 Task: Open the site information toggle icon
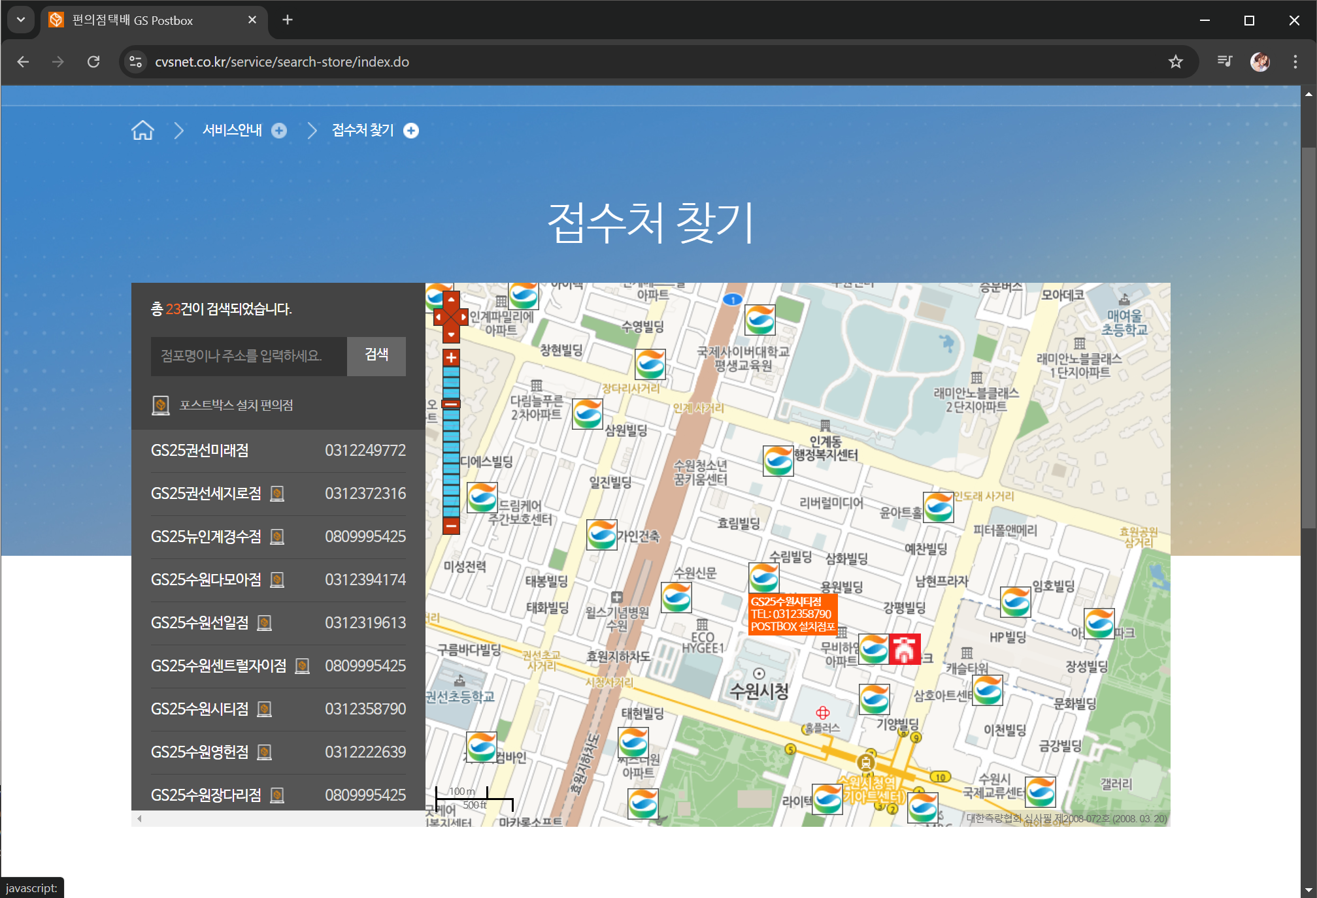pos(136,61)
